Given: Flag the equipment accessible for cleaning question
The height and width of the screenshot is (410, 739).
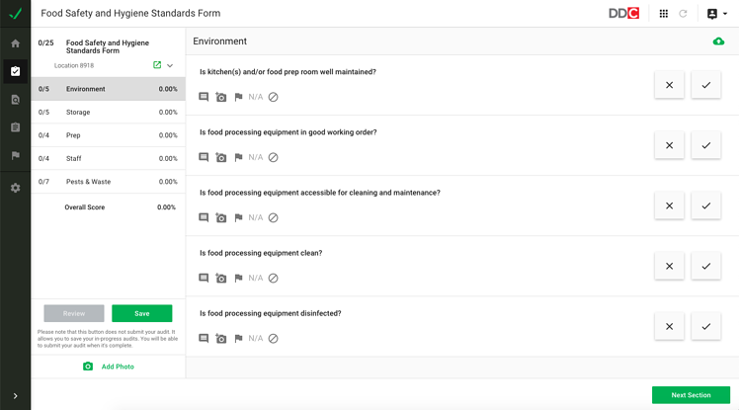Looking at the screenshot, I should [238, 217].
